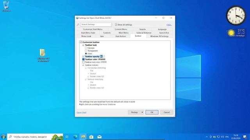Viewport: 250px width, 140px height.
Task: Switch input language via РУС indicator
Action: 227,137
